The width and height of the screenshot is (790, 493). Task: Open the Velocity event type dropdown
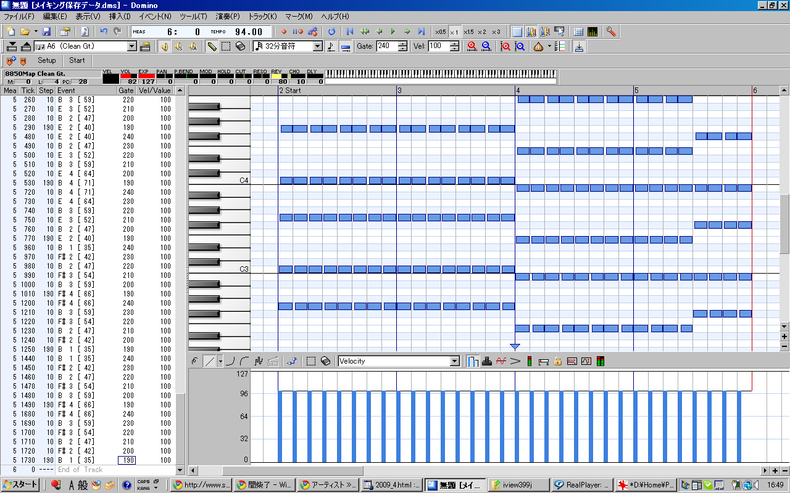click(455, 361)
